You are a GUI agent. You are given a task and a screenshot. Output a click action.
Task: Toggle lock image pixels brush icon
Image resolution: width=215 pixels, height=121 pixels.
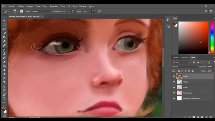[182, 71]
